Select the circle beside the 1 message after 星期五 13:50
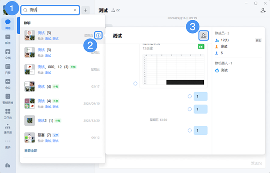The height and width of the screenshot is (173, 270). 189,130
